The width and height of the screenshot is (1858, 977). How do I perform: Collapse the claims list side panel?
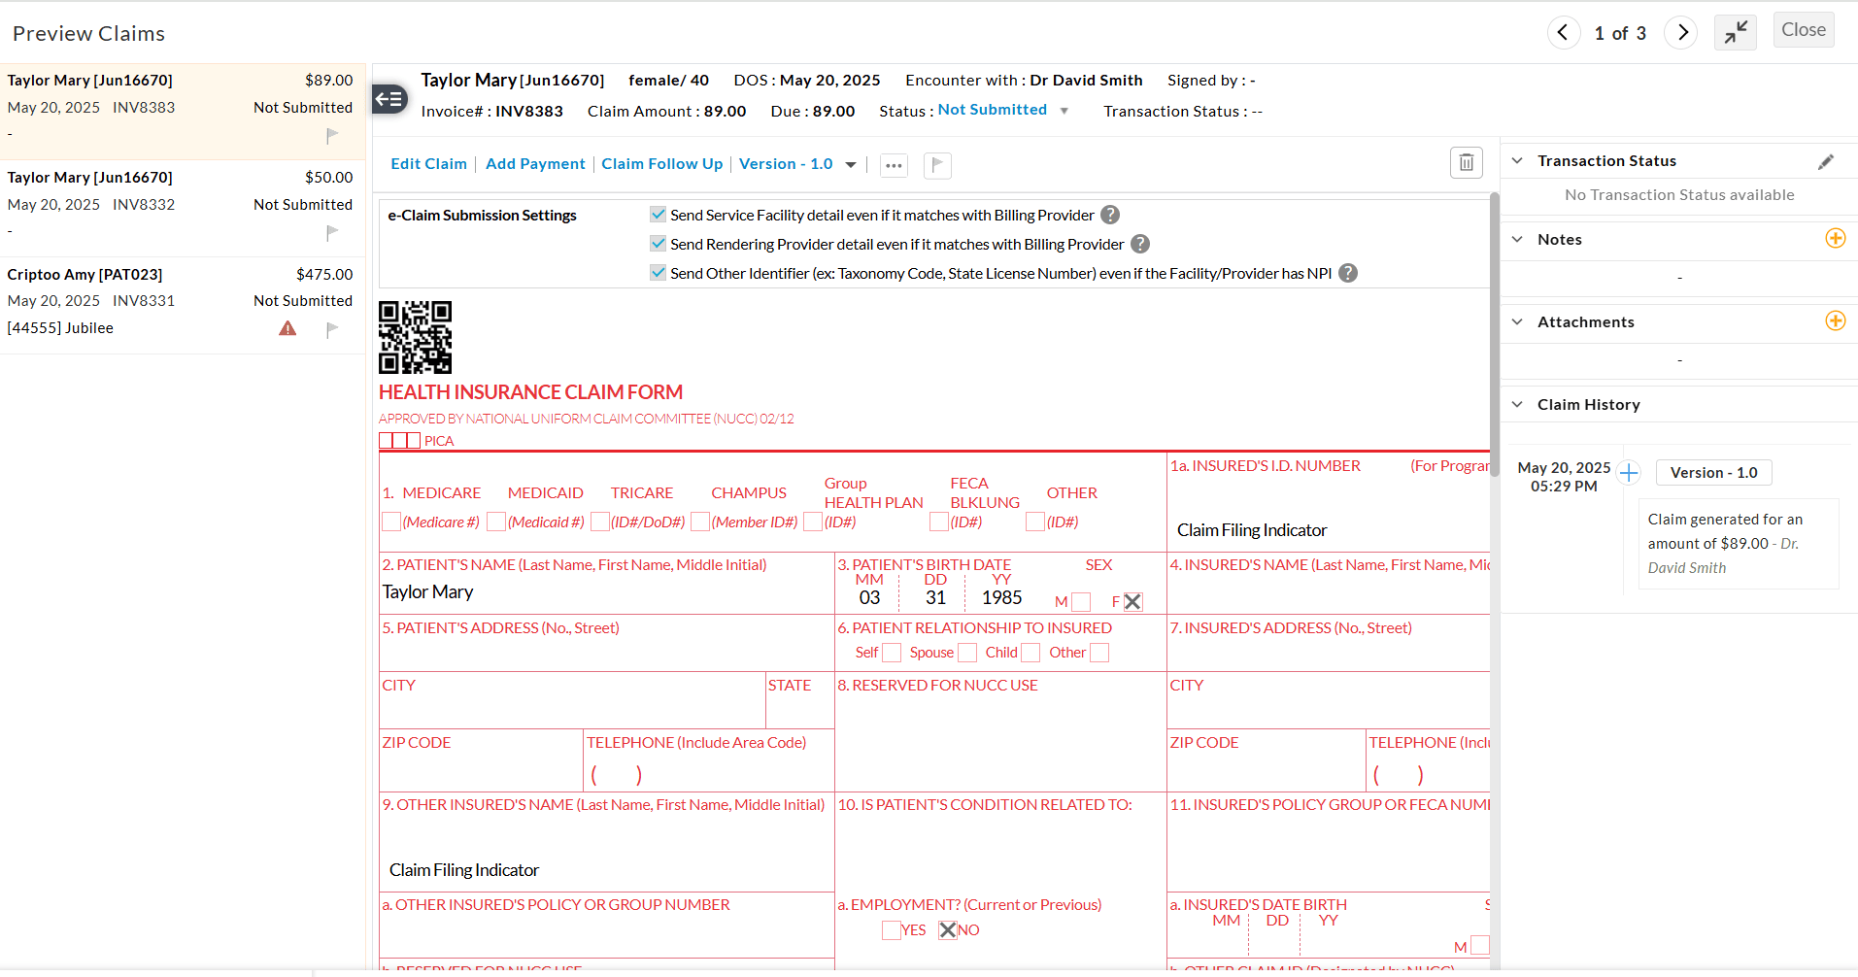coord(388,98)
